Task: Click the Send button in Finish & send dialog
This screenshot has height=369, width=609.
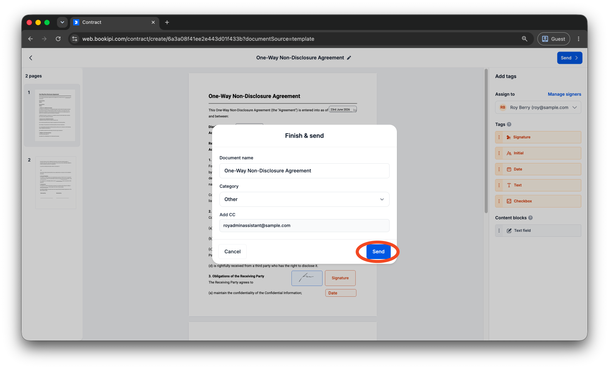Action: point(378,251)
